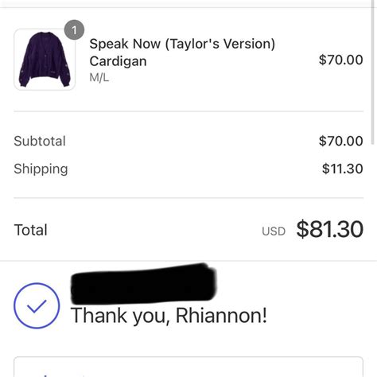Click the divider line above the Total row
This screenshot has width=377, height=377.
tap(188, 198)
